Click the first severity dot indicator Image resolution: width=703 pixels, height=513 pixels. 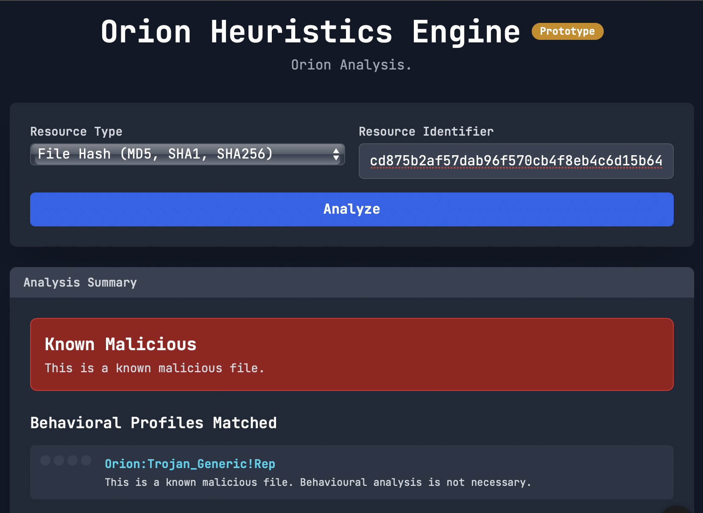point(45,460)
